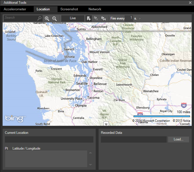Click Abbotsford on the map
This screenshot has height=172, width=194.
pyautogui.click(x=99, y=27)
